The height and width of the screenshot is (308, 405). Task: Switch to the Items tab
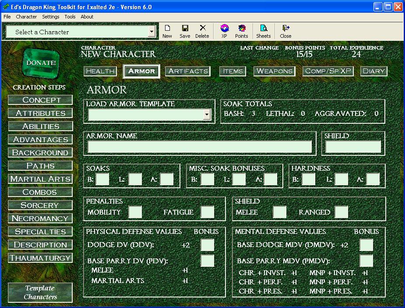233,71
